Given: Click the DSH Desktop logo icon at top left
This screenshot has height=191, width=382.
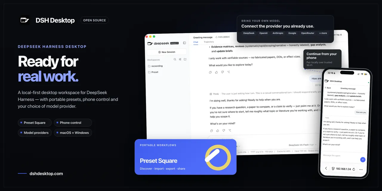Looking at the screenshot, I should (x=25, y=20).
